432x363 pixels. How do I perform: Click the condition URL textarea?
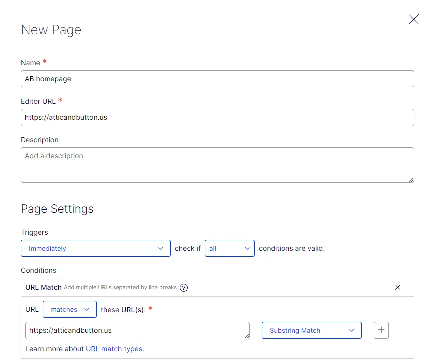click(137, 331)
